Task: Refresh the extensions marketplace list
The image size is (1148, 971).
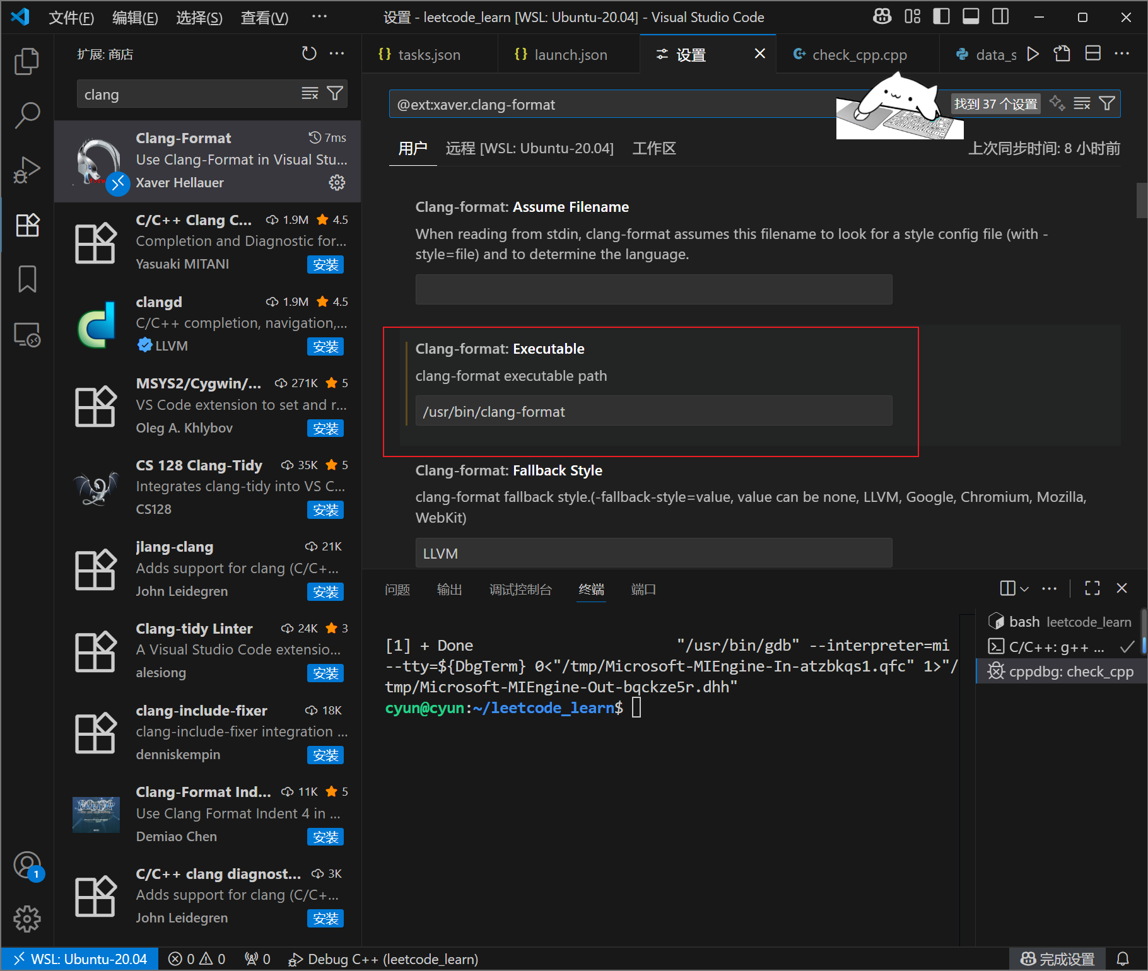Action: coord(308,54)
